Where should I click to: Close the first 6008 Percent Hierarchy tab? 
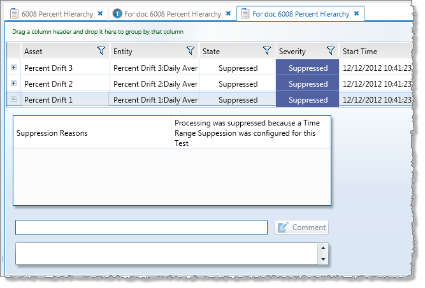(101, 13)
